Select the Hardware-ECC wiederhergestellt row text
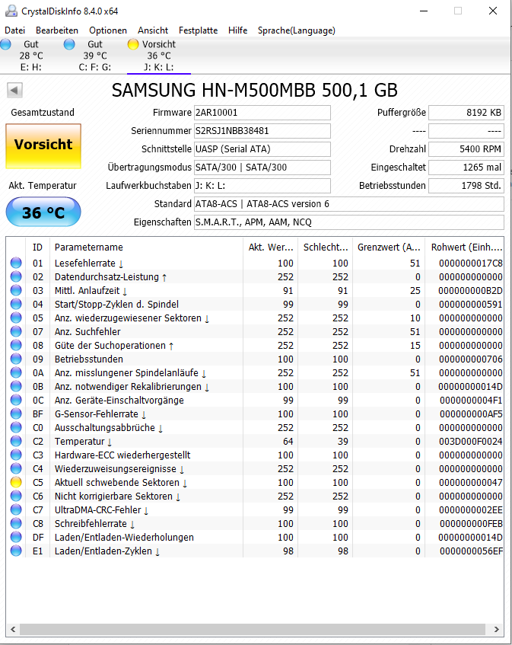Image resolution: width=512 pixels, height=645 pixels. (122, 455)
